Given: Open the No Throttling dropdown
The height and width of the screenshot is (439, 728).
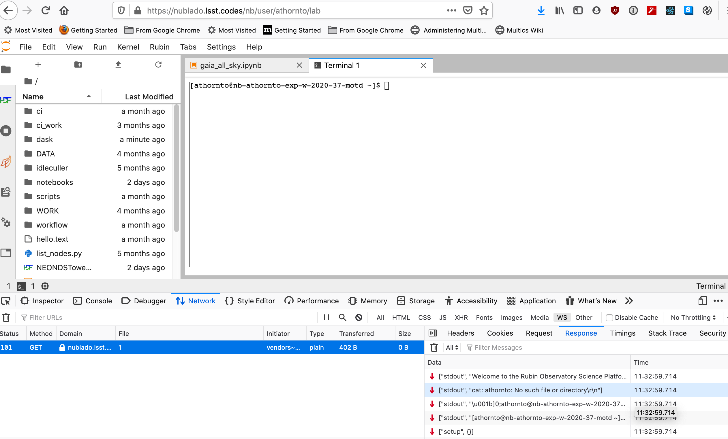Looking at the screenshot, I should [x=693, y=317].
